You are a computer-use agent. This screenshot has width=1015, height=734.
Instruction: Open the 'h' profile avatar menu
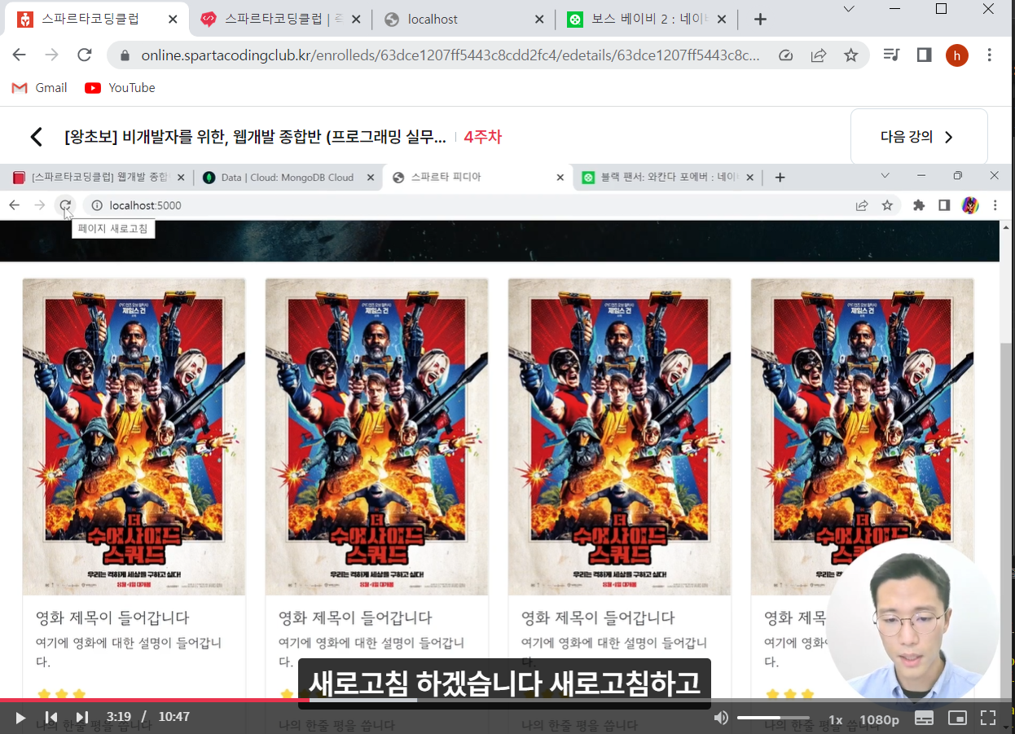pyautogui.click(x=957, y=55)
